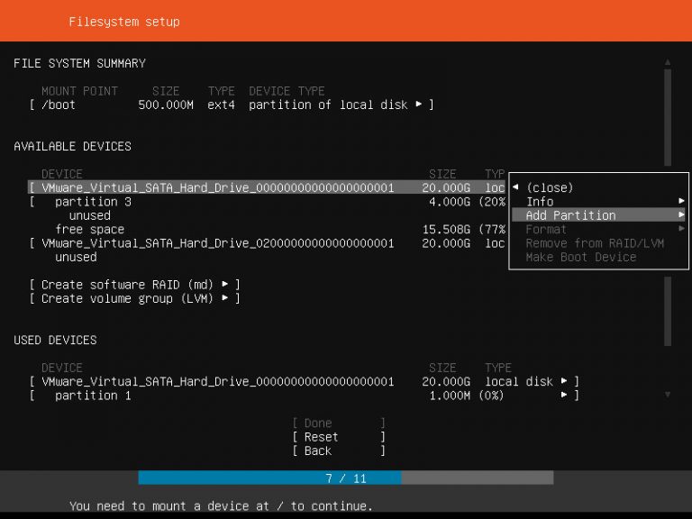Screen dimensions: 692x519
Task: Click the ext4 type value
Action: click(221, 105)
